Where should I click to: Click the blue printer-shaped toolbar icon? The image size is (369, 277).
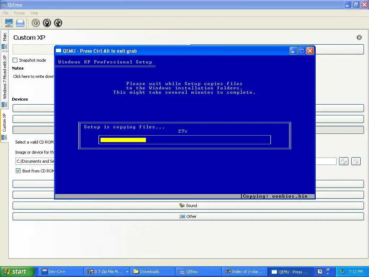(20, 23)
